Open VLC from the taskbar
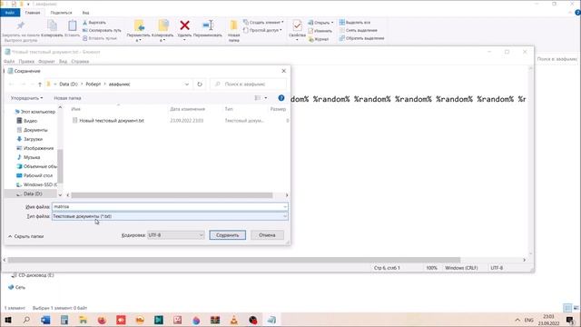 [x=234, y=320]
